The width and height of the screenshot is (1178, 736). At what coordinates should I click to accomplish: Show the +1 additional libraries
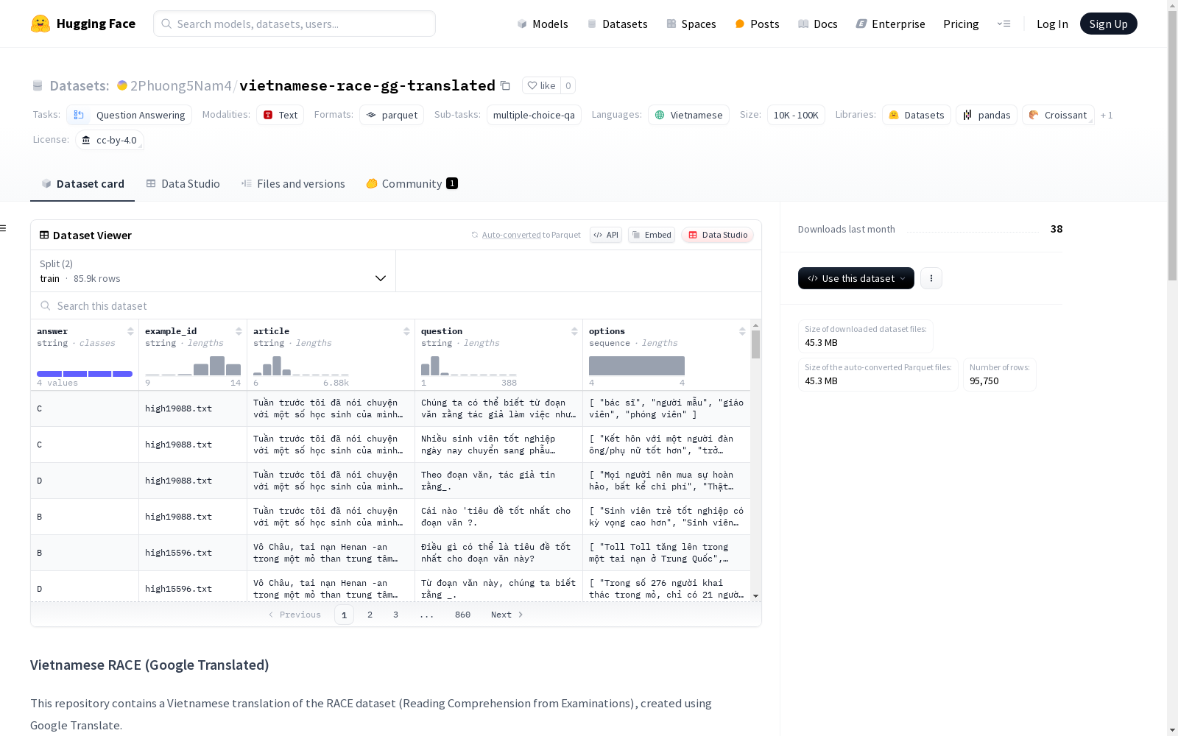click(x=1107, y=115)
